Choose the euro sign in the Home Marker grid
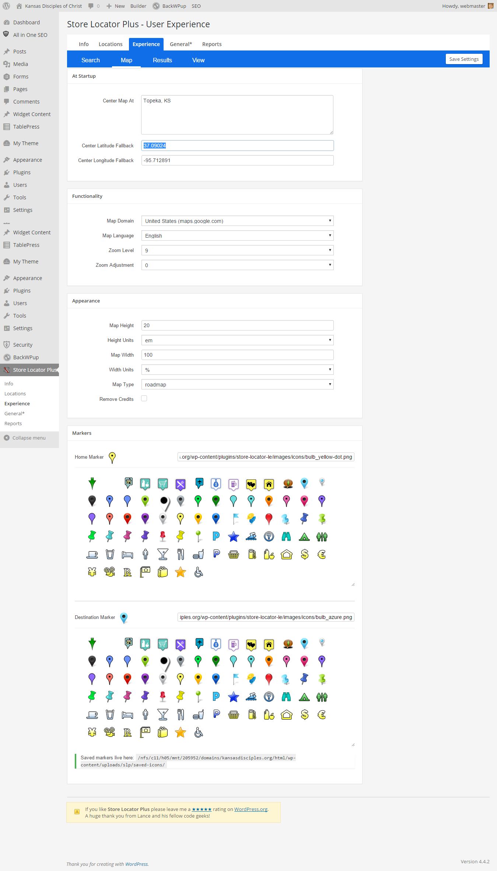Screen dimensions: 497x871 pos(322,554)
